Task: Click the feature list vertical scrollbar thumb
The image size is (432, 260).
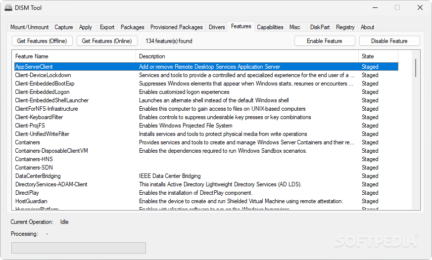Action: click(x=416, y=68)
